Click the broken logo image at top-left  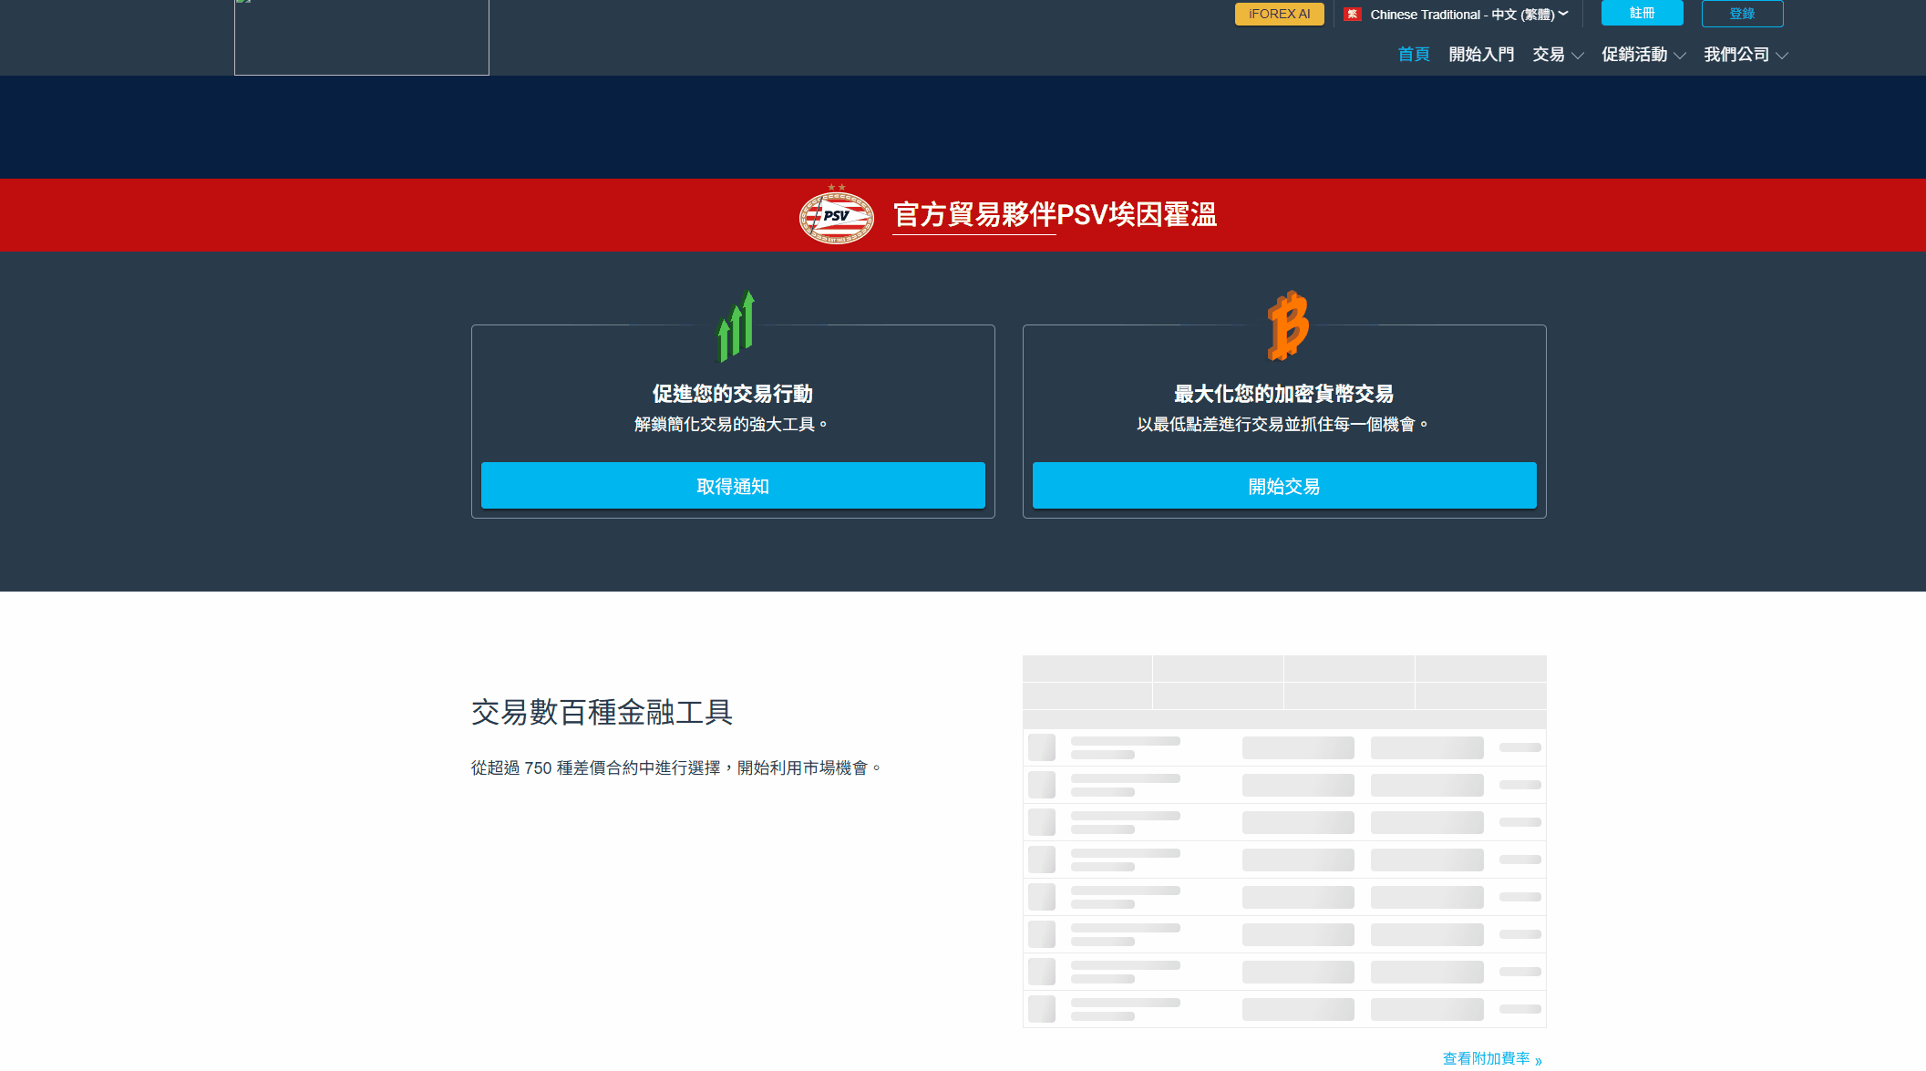point(361,36)
